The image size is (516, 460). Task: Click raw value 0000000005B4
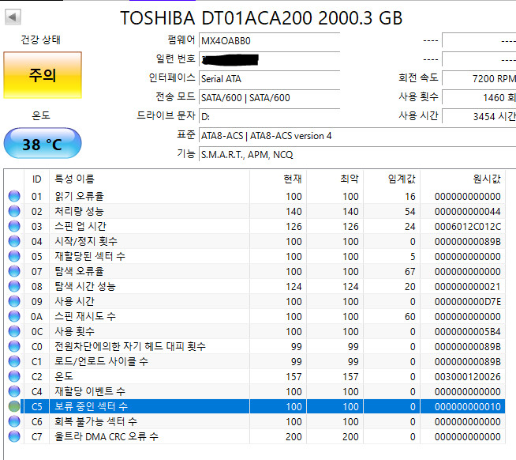coord(467,331)
